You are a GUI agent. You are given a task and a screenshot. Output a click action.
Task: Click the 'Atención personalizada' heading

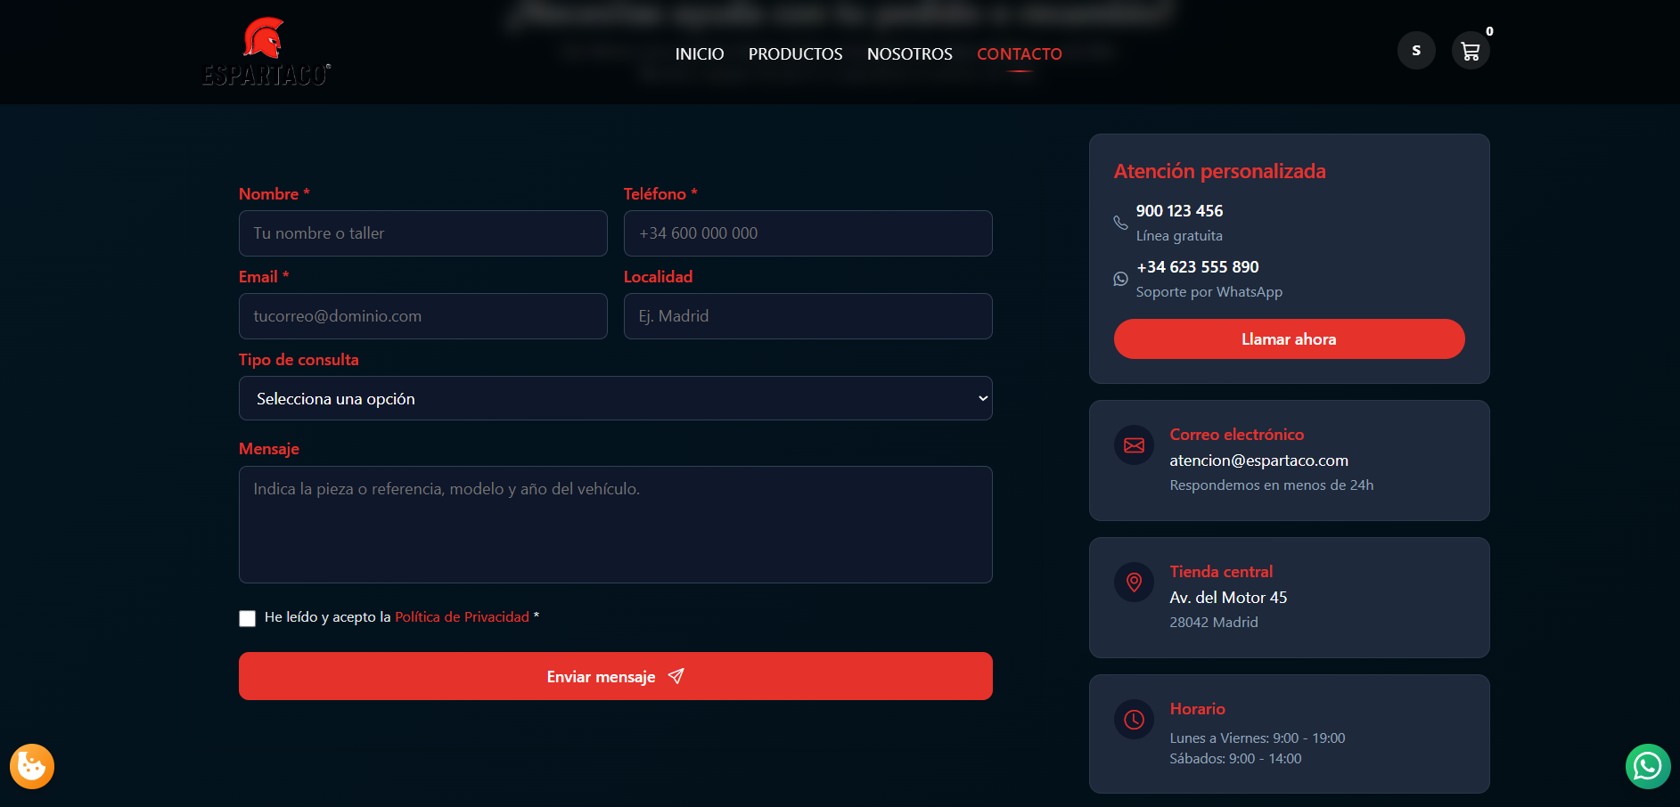[1219, 171]
